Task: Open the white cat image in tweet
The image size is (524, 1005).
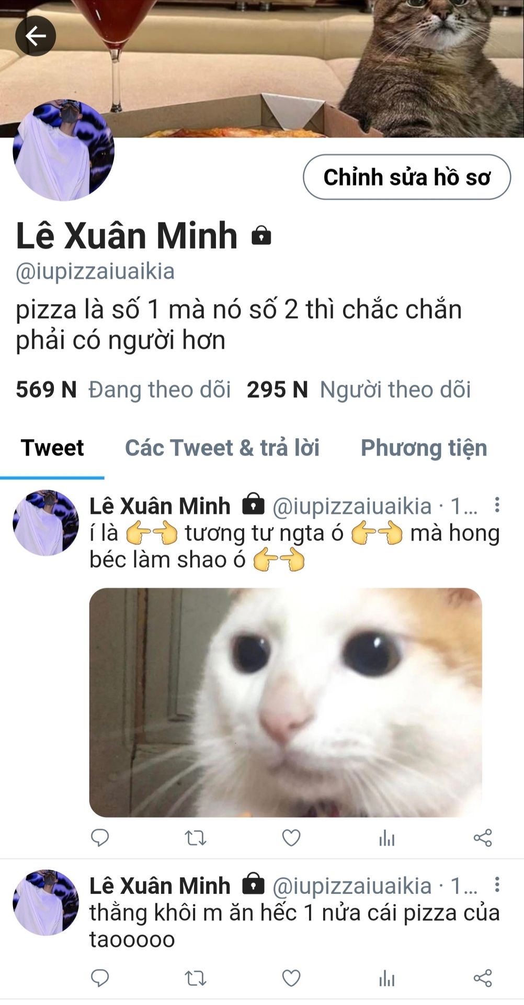Action: [286, 702]
